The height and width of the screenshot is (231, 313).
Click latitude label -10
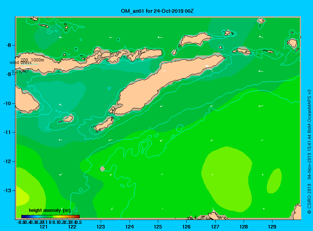7,103
